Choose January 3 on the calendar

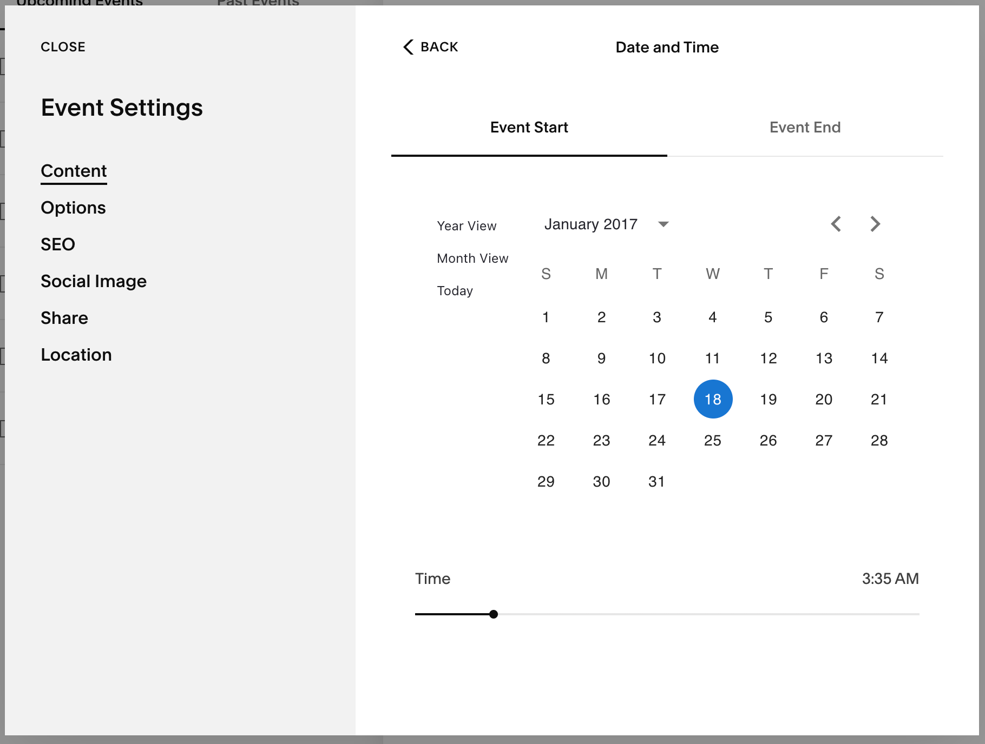657,317
